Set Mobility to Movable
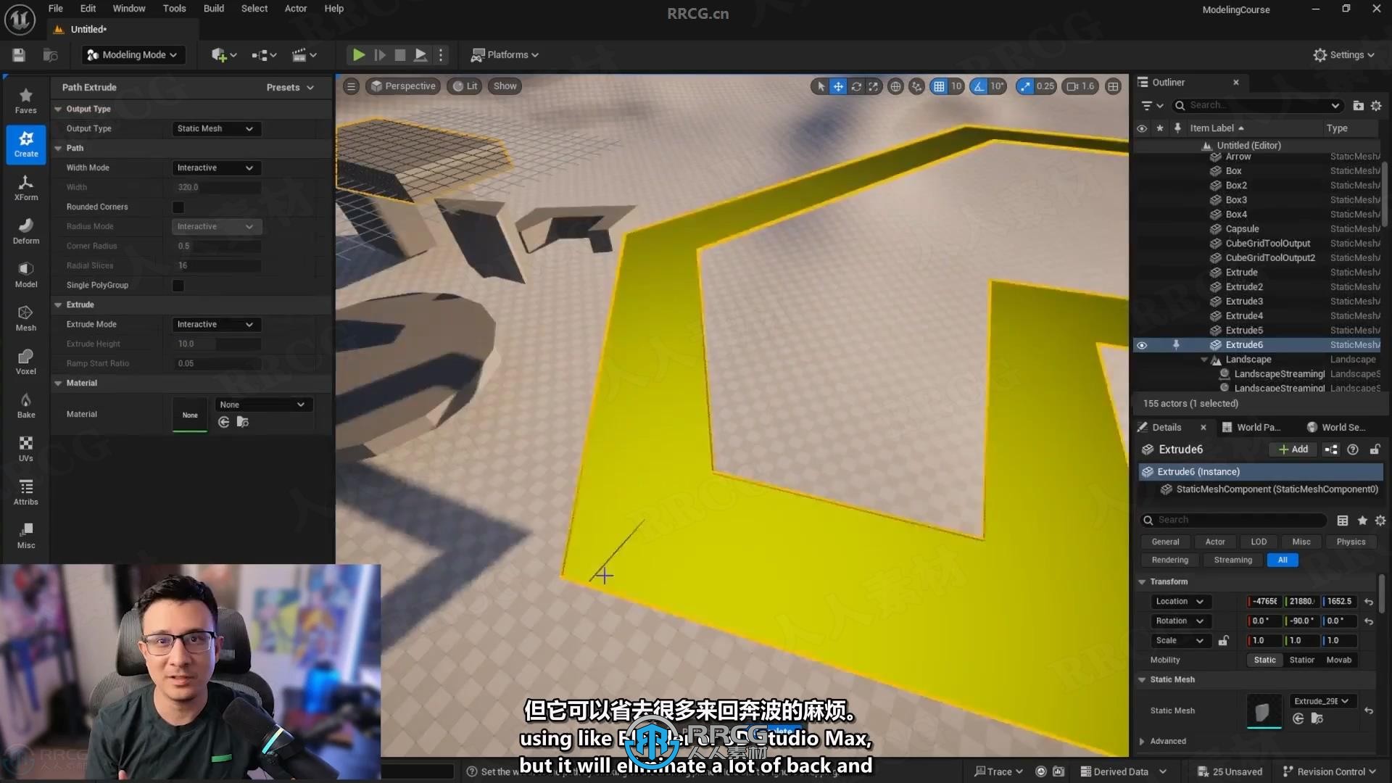Image resolution: width=1392 pixels, height=783 pixels. [x=1338, y=660]
